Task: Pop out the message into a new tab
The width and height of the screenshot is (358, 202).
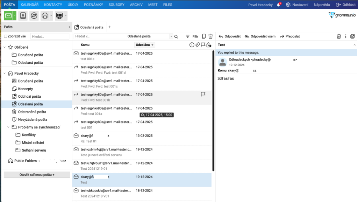Action: click(x=352, y=36)
